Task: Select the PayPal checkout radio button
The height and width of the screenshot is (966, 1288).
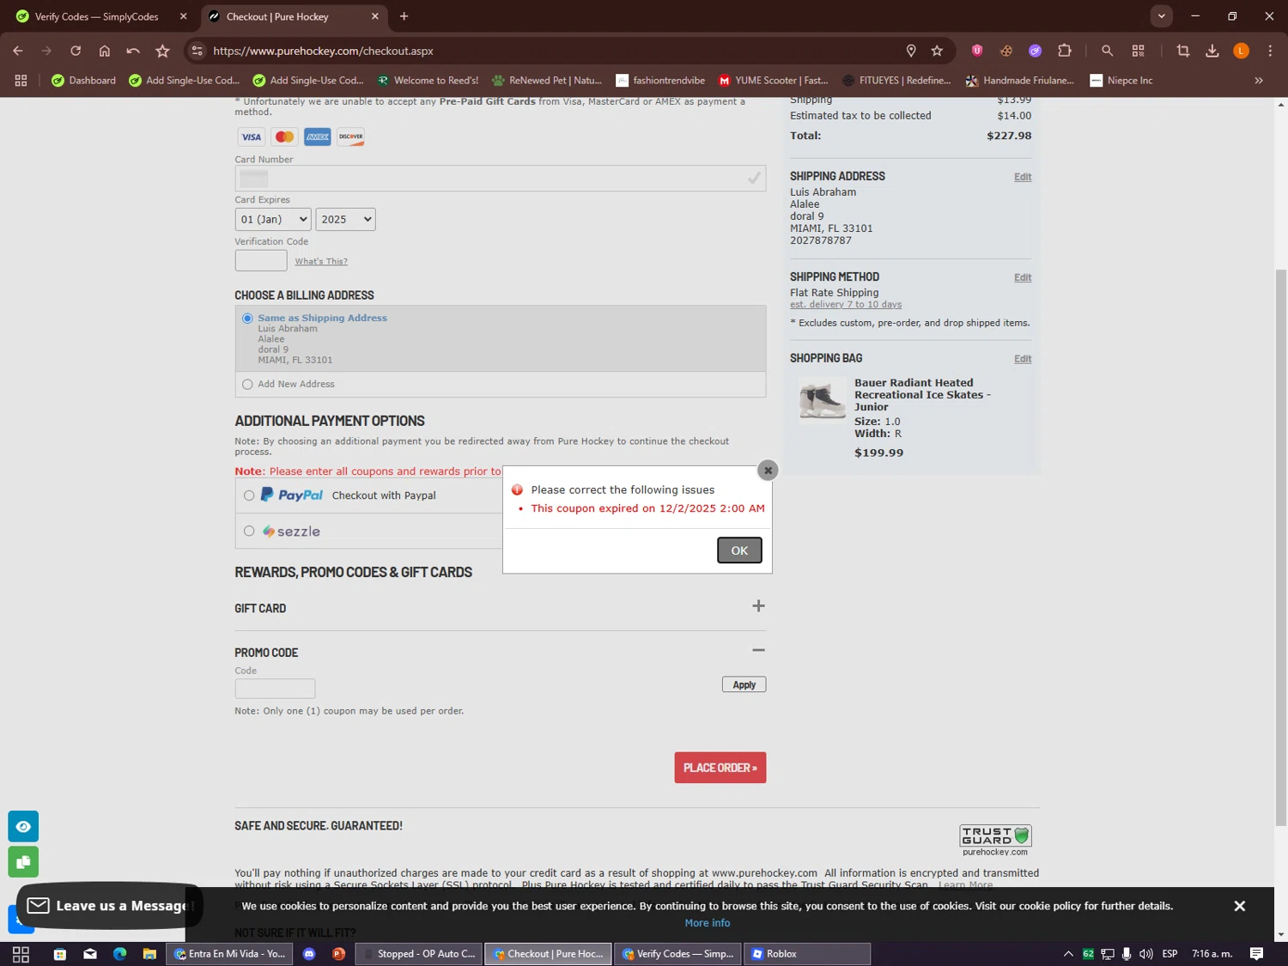Action: coord(249,495)
